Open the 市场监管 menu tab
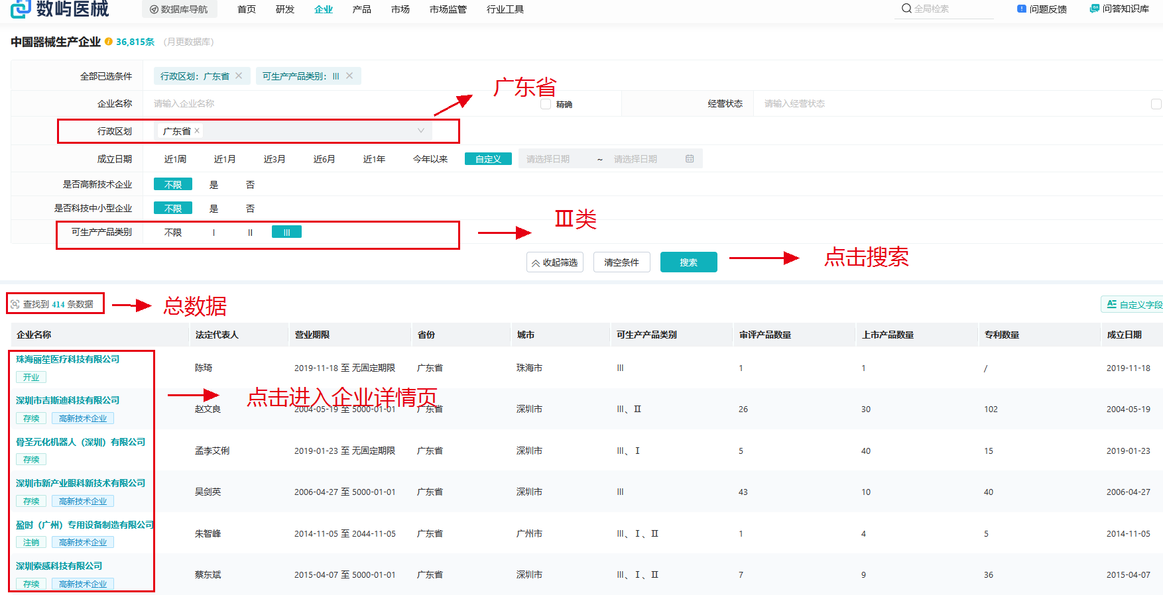 [448, 9]
